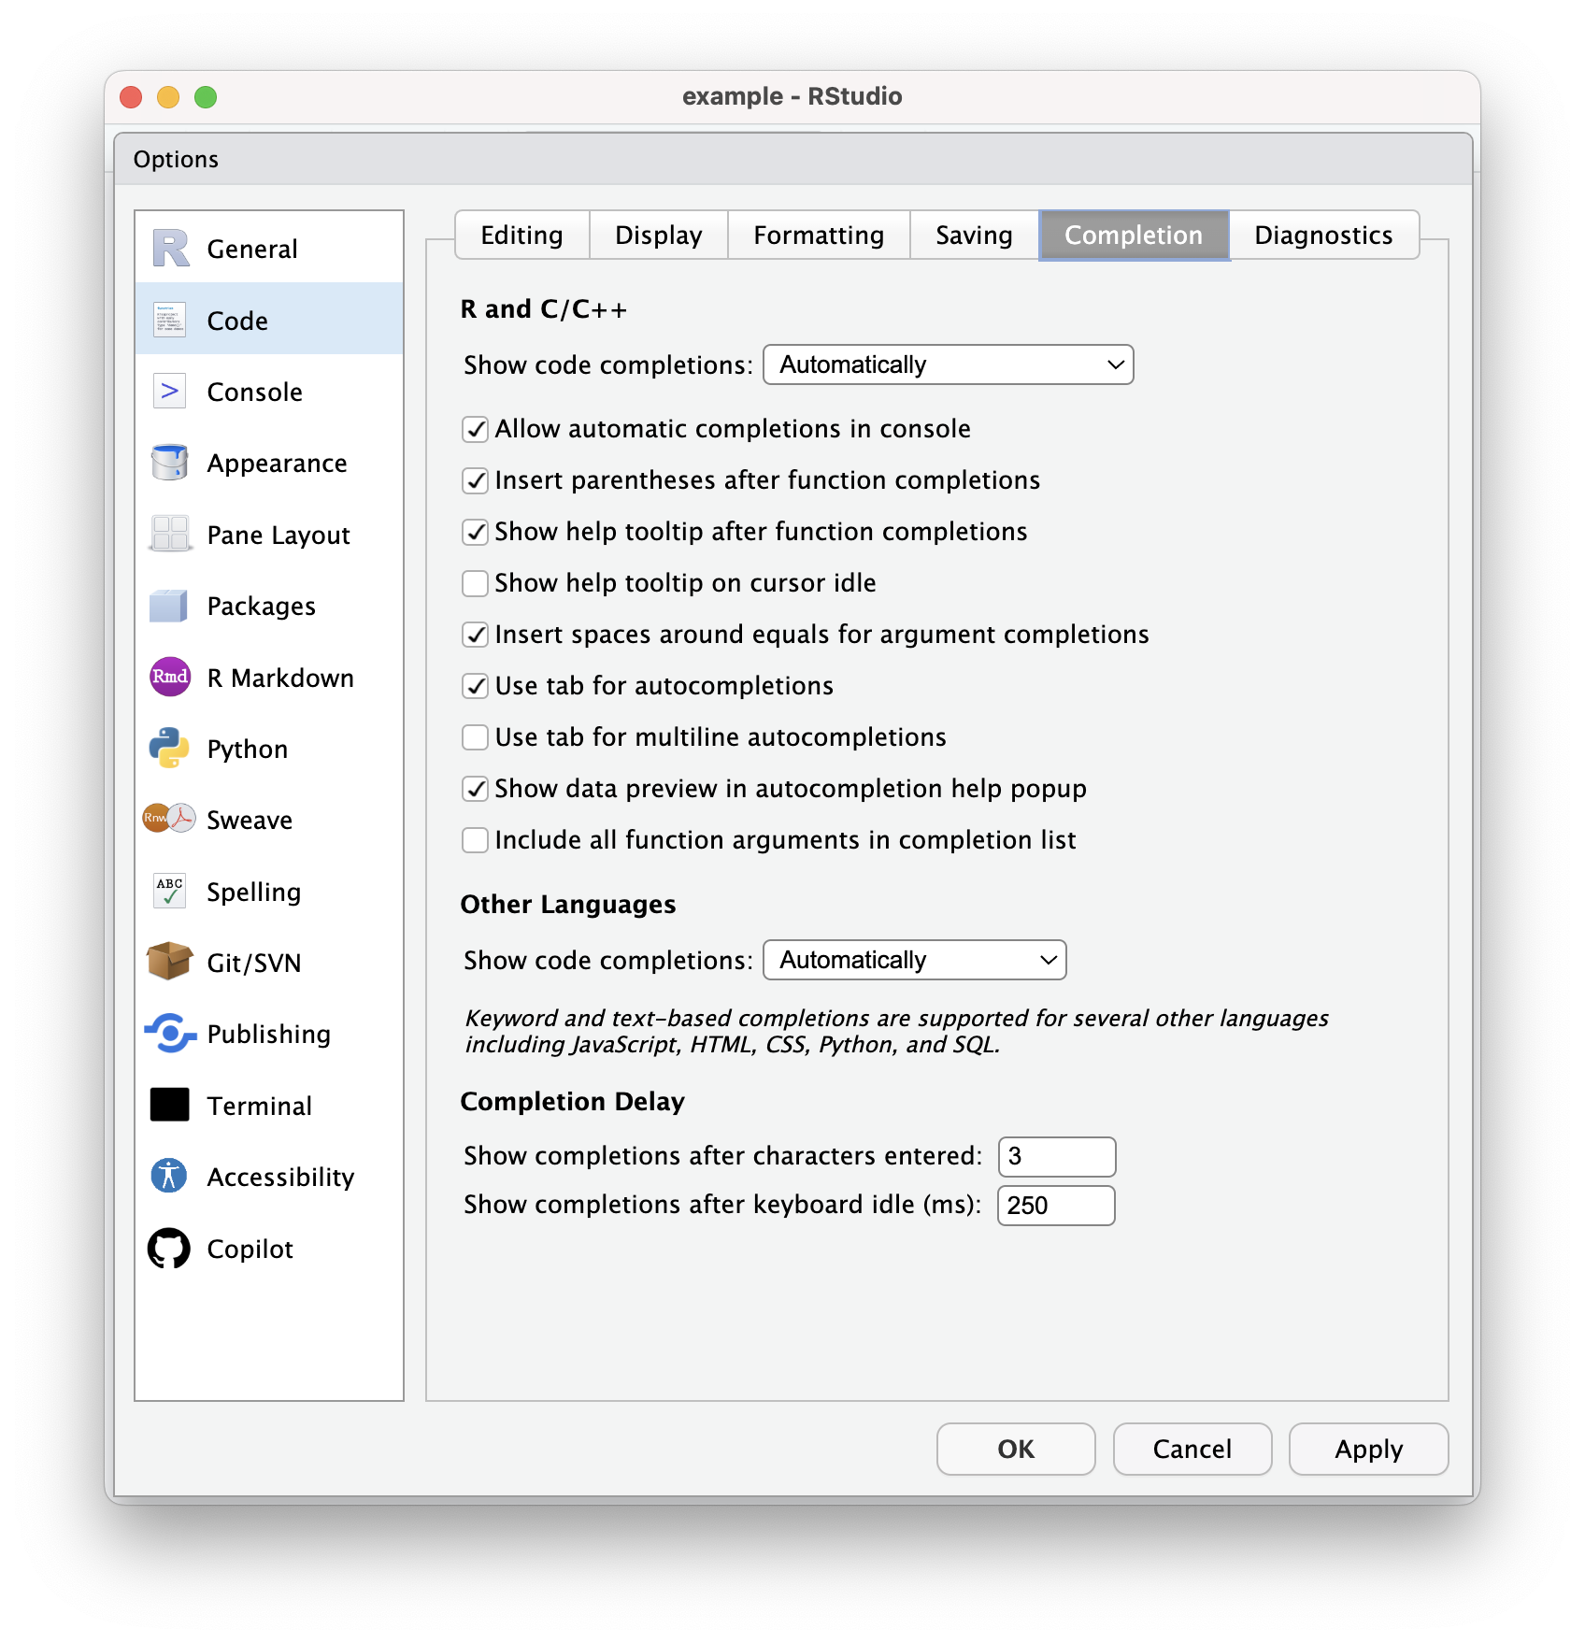Click the Spelling ABC checkmark icon
Viewport: 1585px width, 1643px height.
click(x=169, y=891)
